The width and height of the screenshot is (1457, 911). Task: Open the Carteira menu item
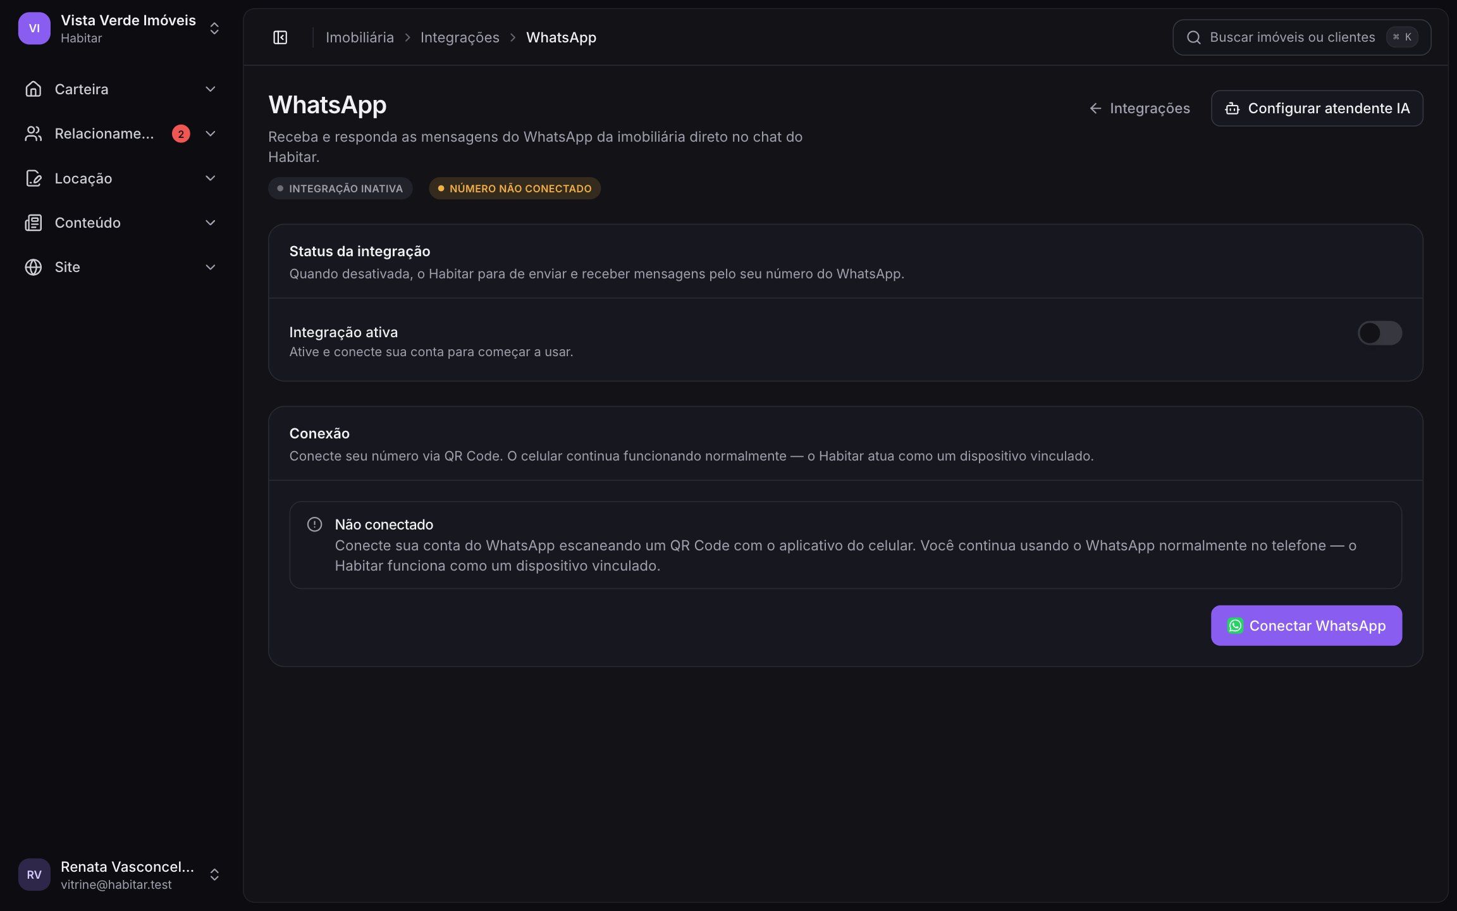tap(120, 89)
